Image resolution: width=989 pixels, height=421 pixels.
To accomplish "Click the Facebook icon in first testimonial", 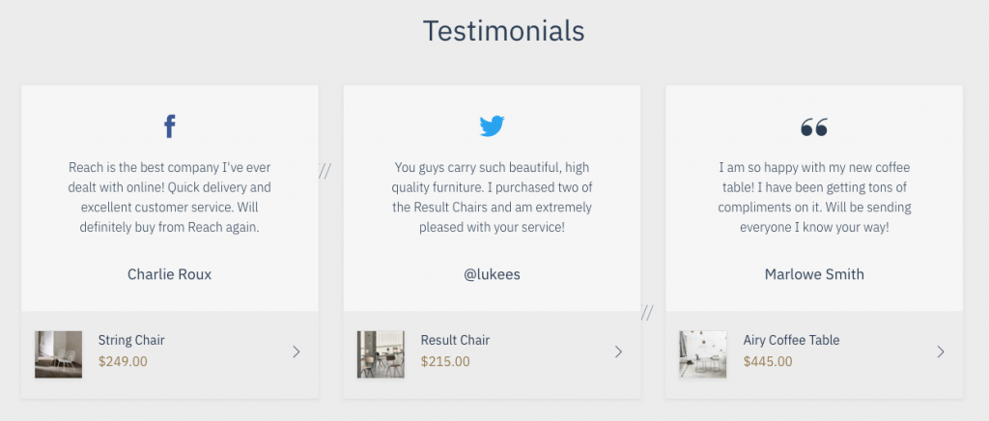I will coord(170,126).
